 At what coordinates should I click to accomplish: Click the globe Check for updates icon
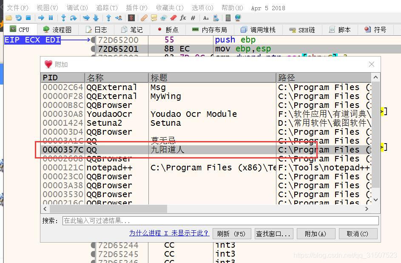click(x=238, y=18)
